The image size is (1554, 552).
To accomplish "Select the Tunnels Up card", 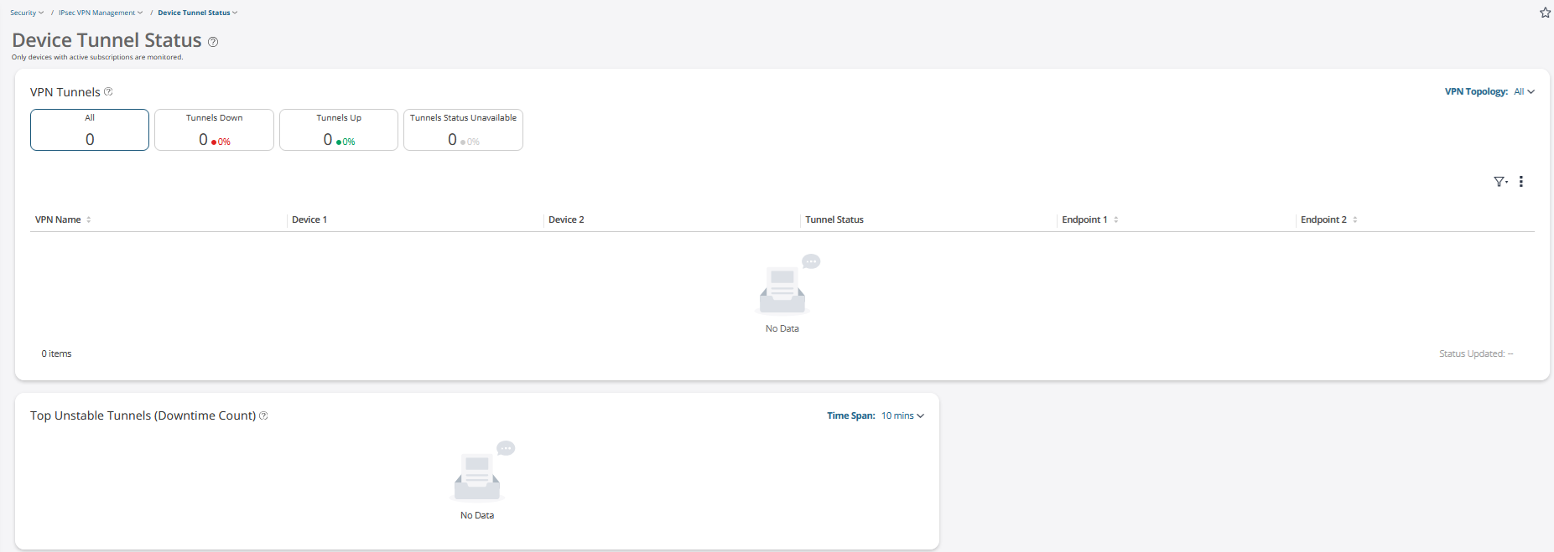I will (339, 130).
